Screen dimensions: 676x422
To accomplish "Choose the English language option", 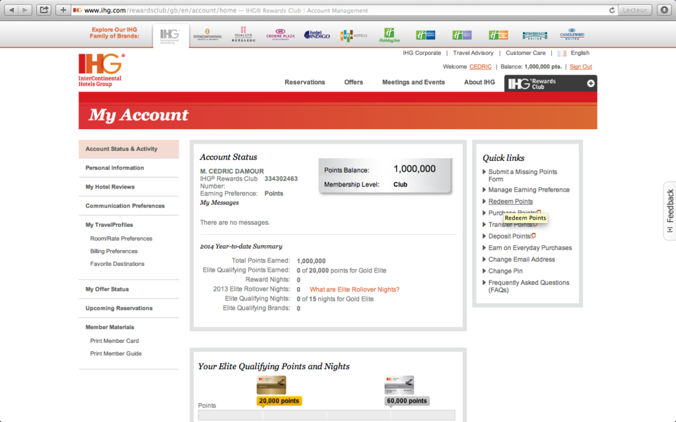I will [580, 53].
